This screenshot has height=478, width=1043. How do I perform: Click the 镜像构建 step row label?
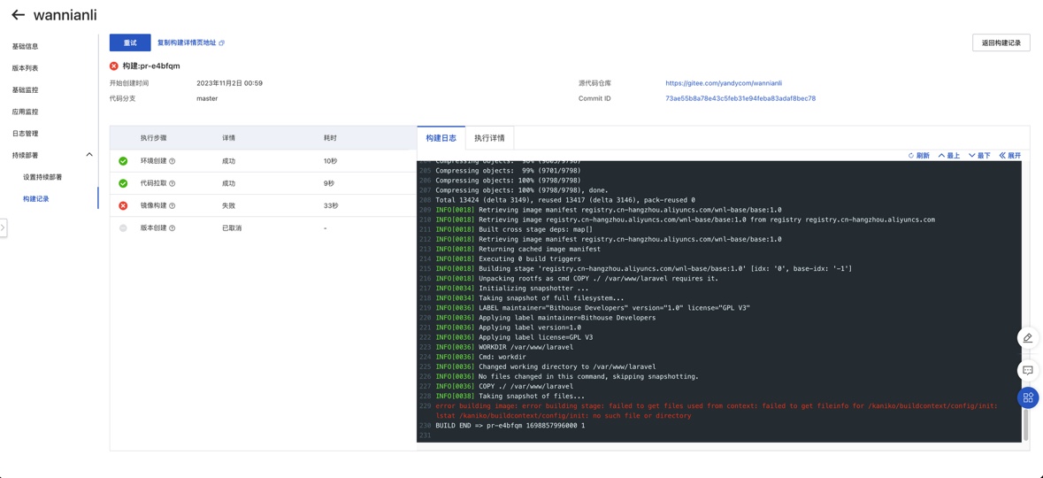coord(154,205)
